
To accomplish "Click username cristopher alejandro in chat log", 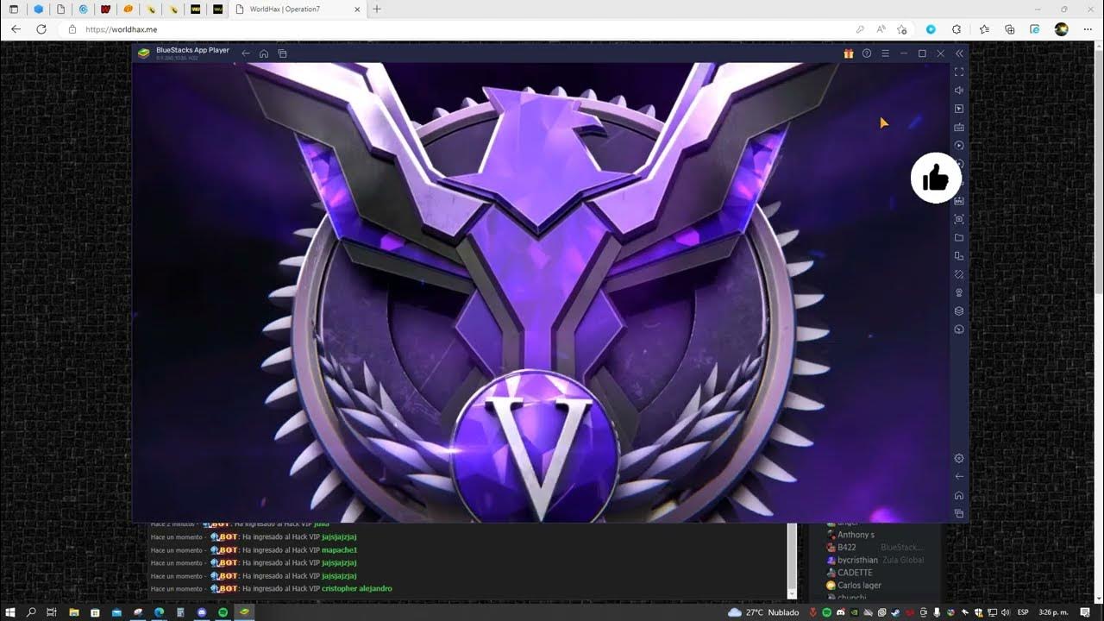I will (x=356, y=589).
